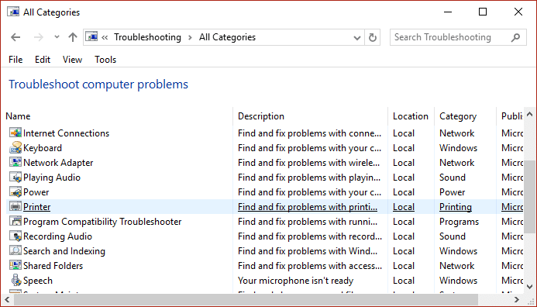Open the Printer troubleshooter link
Image resolution: width=537 pixels, height=307 pixels.
36,207
